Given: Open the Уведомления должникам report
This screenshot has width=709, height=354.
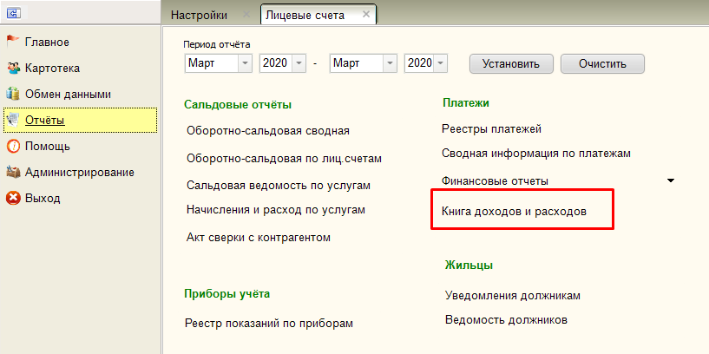Looking at the screenshot, I should (x=513, y=296).
